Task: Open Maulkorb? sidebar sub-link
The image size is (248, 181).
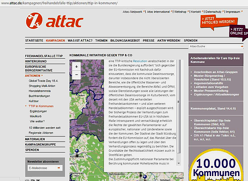Action: tap(36, 116)
